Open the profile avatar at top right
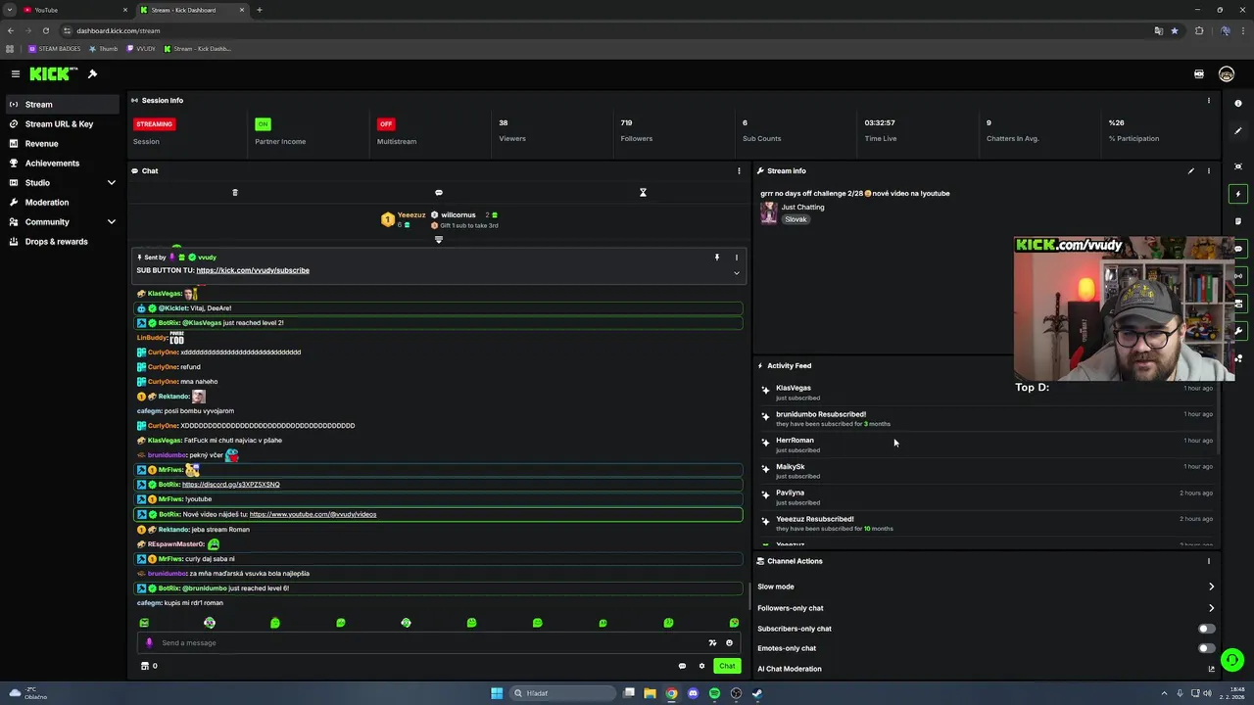This screenshot has width=1254, height=705. 1227,74
